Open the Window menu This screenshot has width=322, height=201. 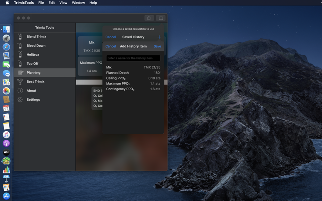click(x=78, y=3)
